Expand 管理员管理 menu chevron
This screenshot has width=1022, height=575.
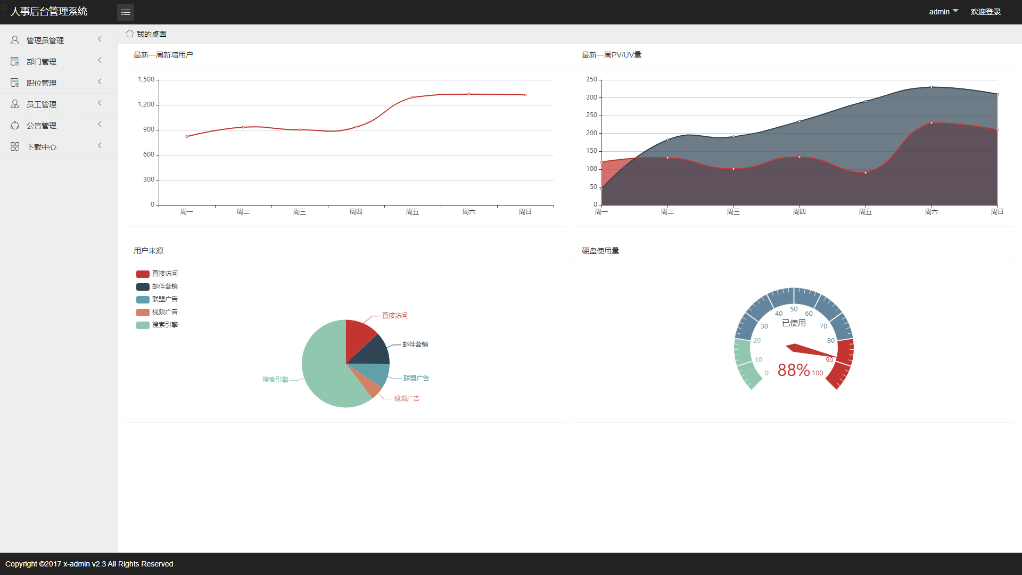tap(100, 39)
